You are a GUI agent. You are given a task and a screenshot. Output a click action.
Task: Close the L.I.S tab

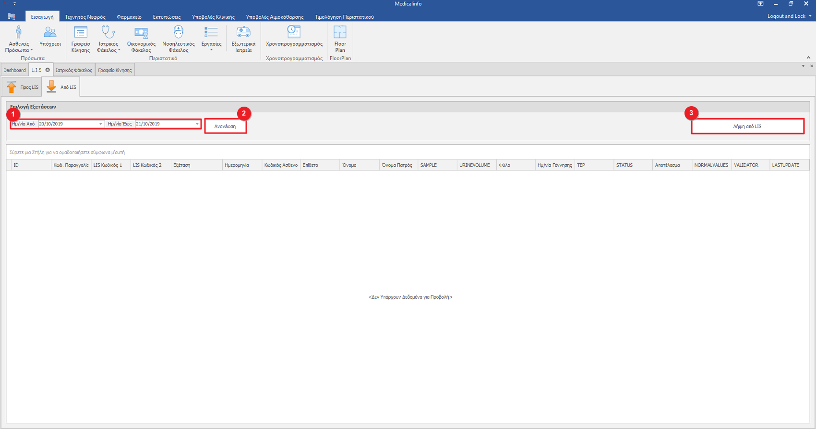coord(48,70)
